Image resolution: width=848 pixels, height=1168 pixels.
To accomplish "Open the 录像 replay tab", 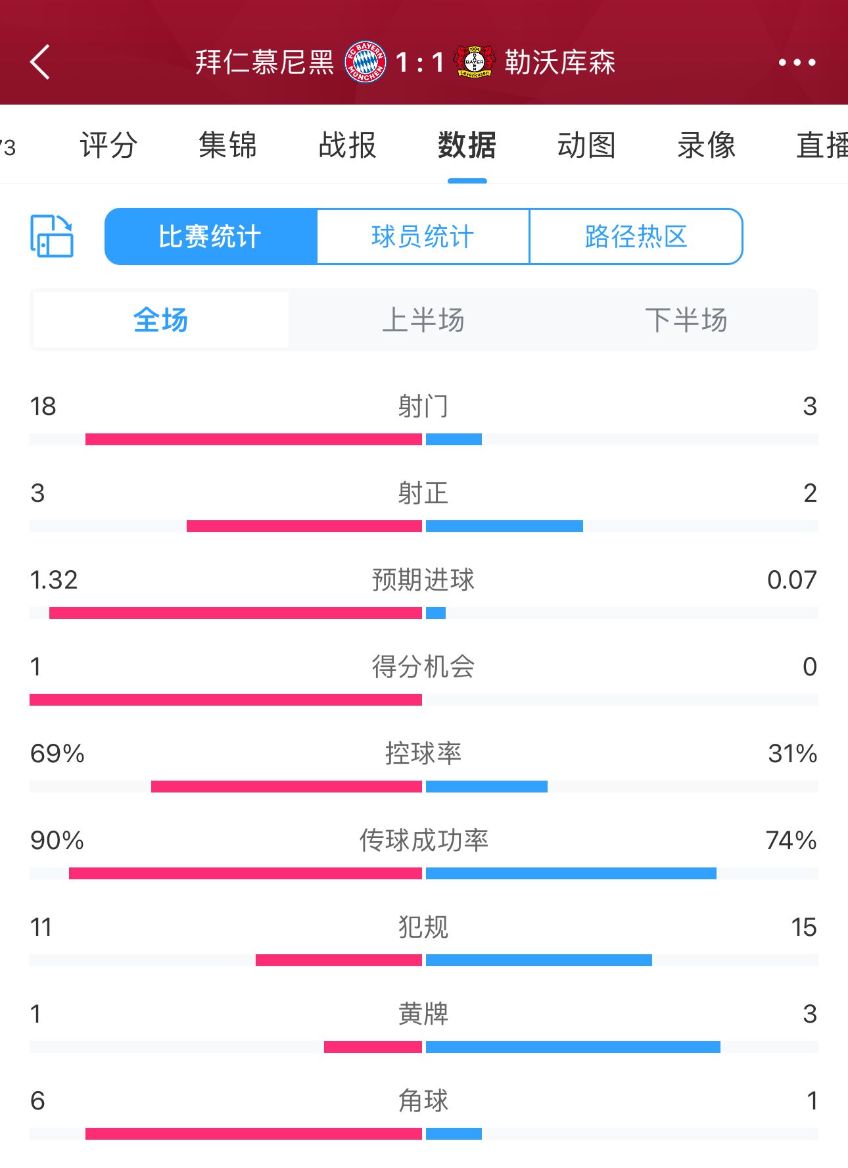I will pos(707,145).
